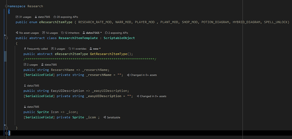
Task: Open '20 exposing APIs' code lens
Action: coord(66,17)
